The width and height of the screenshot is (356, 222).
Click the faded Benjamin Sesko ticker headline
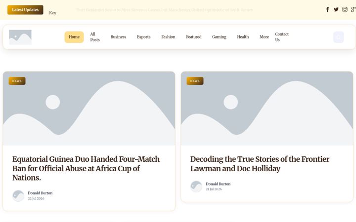tap(165, 10)
